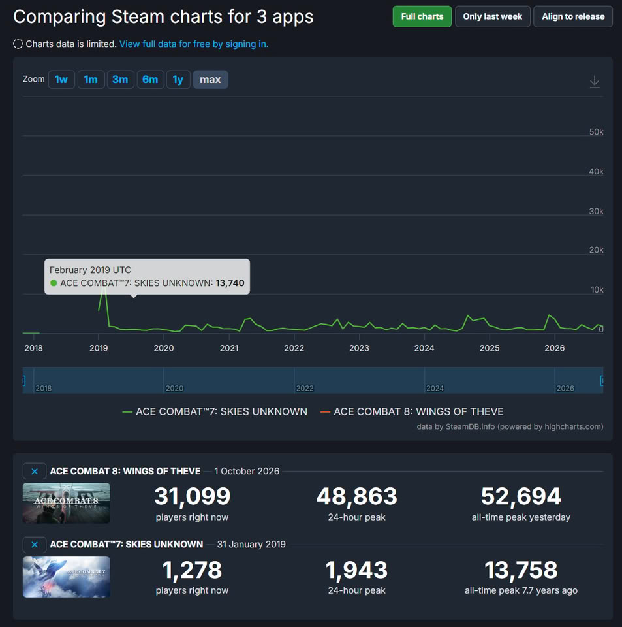Image resolution: width=622 pixels, height=627 pixels.
Task: Click the 1,278 players right now value
Action: coord(192,570)
